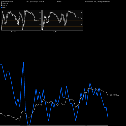Click the 50 axis label in FULL chart
This screenshot has height=126, width=126.
81,18
